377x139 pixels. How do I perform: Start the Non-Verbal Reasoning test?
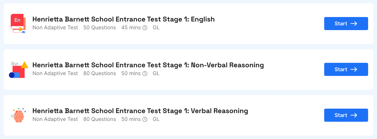pyautogui.click(x=346, y=69)
